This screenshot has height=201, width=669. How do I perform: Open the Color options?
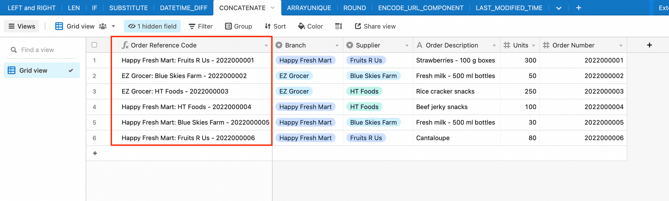click(310, 26)
